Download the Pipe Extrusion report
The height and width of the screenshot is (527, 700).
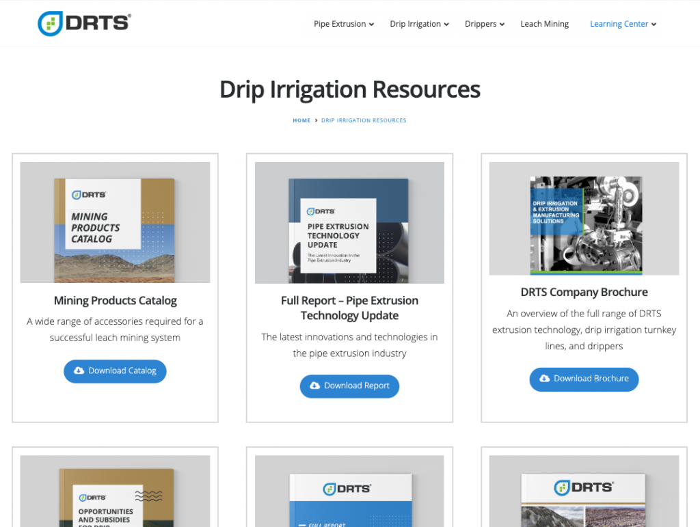(349, 386)
